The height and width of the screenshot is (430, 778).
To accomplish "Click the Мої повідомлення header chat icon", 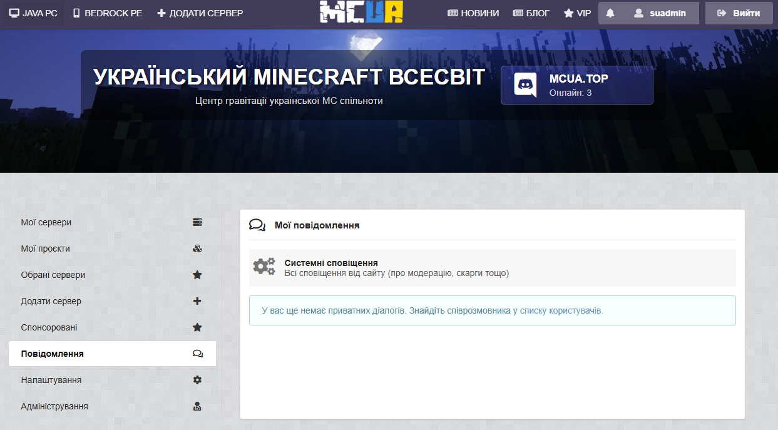I will [257, 225].
